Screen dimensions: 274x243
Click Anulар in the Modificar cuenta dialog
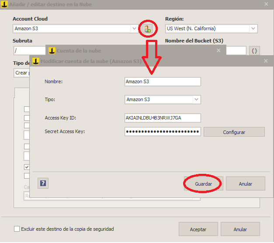(x=246, y=183)
